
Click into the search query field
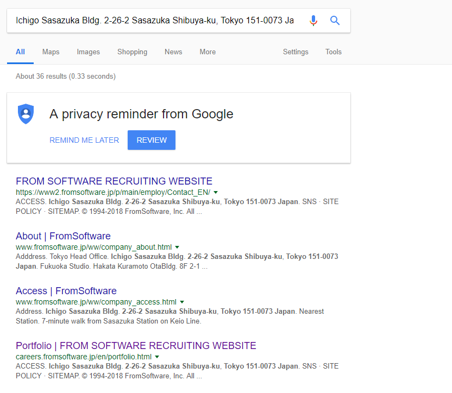[x=155, y=21]
